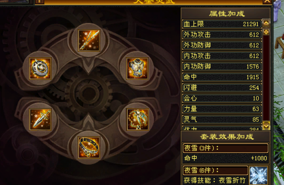Click the attribute list scroll up arrow

point(266,23)
